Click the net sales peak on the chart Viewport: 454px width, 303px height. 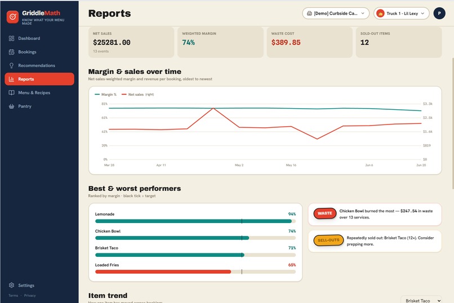tap(213, 108)
